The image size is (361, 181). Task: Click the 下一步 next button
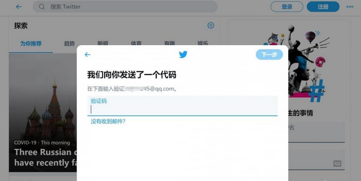(269, 54)
